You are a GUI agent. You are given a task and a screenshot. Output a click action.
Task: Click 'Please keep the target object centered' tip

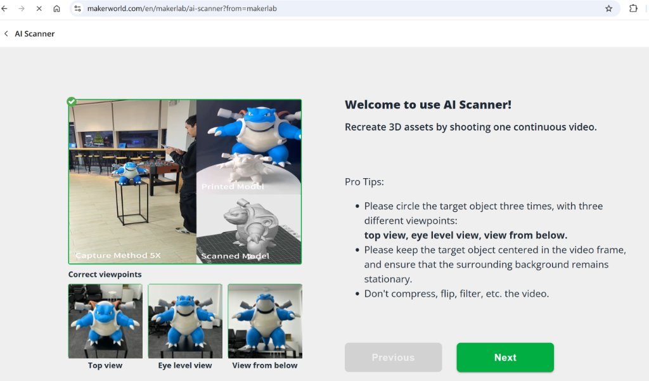pyautogui.click(x=495, y=264)
